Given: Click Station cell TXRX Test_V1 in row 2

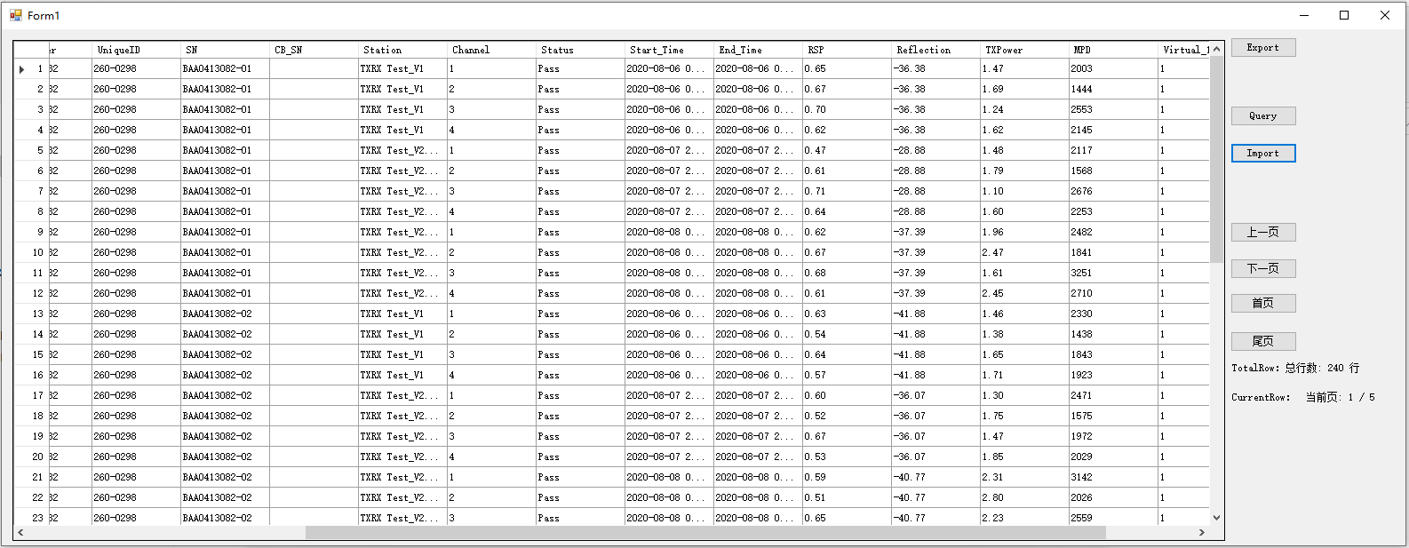Looking at the screenshot, I should [x=403, y=89].
